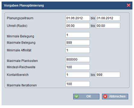Click the green checkmark icon on OK
The image size is (134, 108).
pyautogui.click(x=76, y=97)
